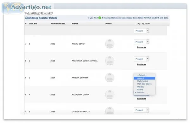This screenshot has height=123, width=190.
Task: Click admission number 2416
Action: pyautogui.click(x=53, y=95)
